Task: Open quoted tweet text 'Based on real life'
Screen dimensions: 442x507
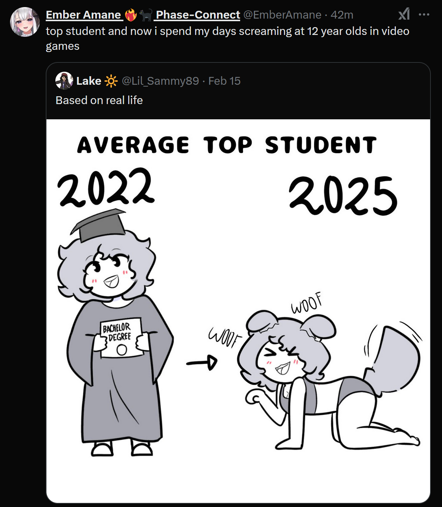Action: [99, 100]
